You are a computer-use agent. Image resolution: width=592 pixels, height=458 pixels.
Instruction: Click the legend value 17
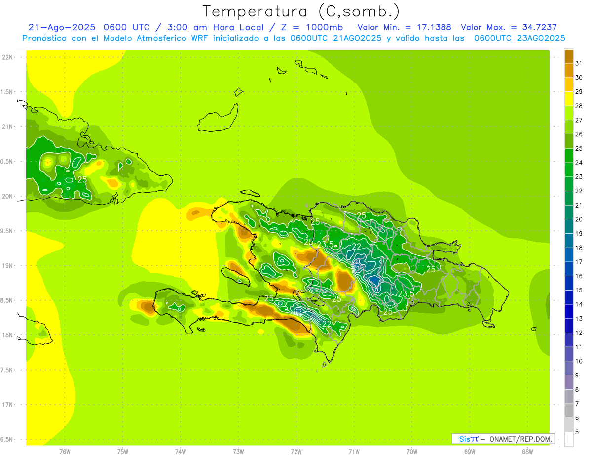tap(579, 262)
